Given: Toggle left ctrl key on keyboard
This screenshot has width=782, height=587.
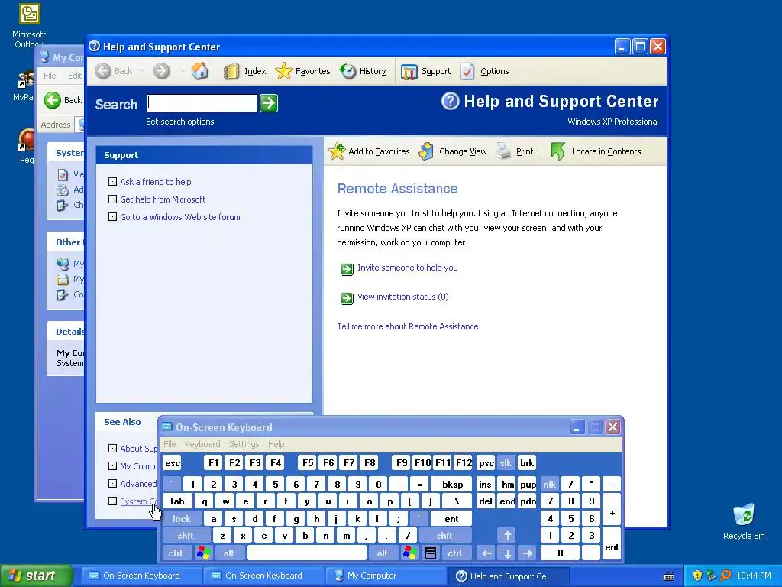Looking at the screenshot, I should click(175, 553).
